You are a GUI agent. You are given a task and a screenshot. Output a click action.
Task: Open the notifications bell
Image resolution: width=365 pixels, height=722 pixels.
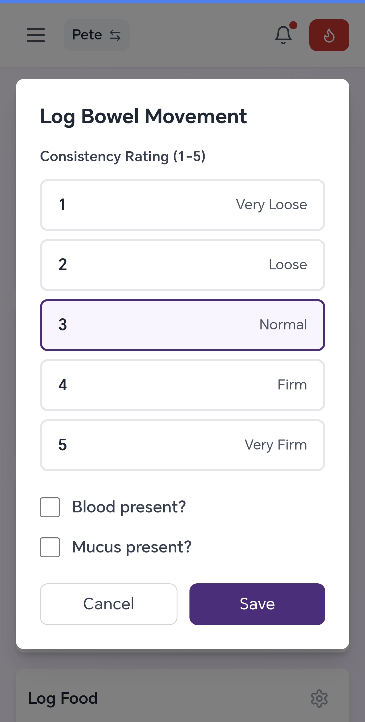(283, 35)
